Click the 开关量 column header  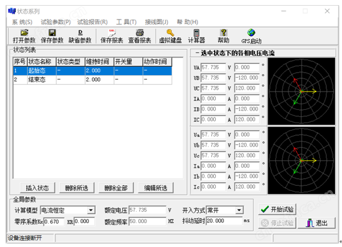[x=128, y=62]
